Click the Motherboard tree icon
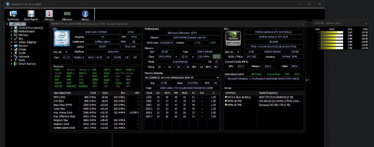The height and width of the screenshot is (147, 374). coord(16,31)
